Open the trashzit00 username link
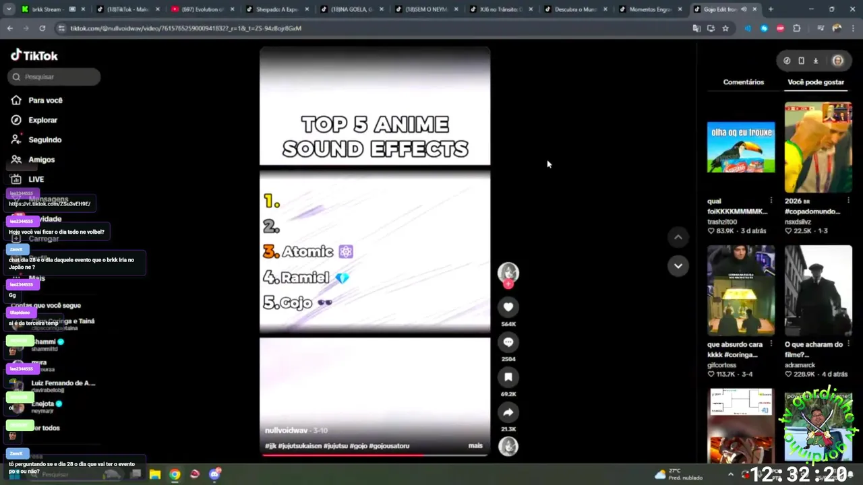Viewport: 863px width, 485px height. (x=722, y=222)
